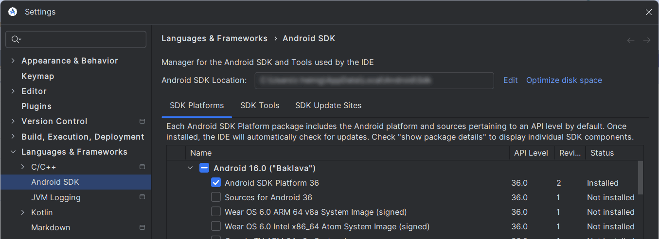Check Wear OS 6.0 ARM 64 v8a System Image
The height and width of the screenshot is (239, 659).
(216, 212)
